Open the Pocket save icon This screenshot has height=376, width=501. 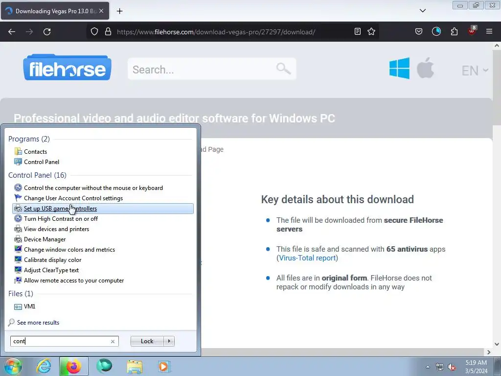[419, 31]
